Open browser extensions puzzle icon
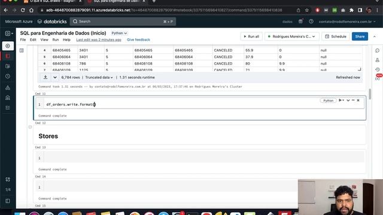The height and width of the screenshot is (215, 383). click(x=351, y=10)
